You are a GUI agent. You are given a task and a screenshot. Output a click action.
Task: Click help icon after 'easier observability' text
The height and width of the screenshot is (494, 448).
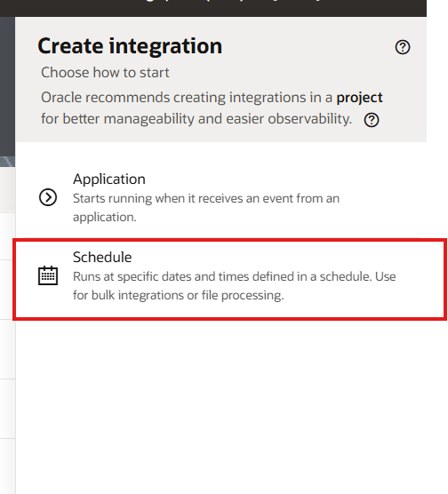point(372,120)
